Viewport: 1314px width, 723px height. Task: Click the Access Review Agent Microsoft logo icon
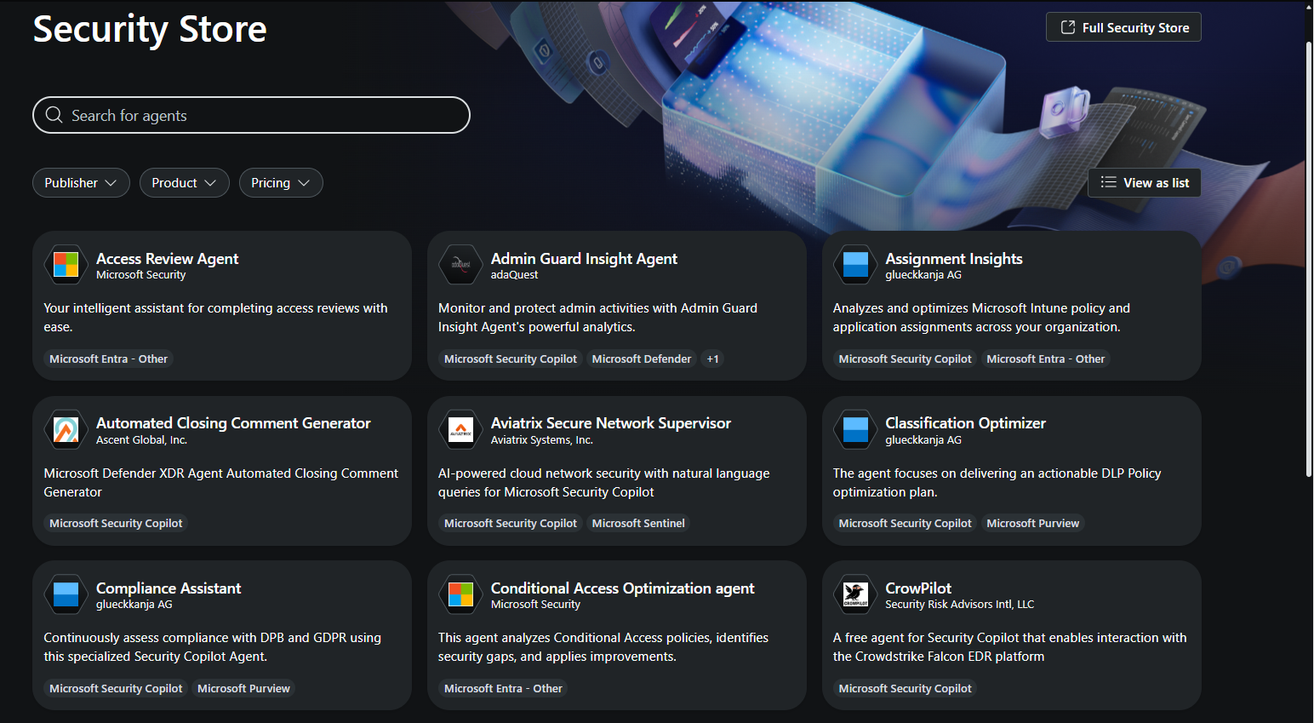pyautogui.click(x=66, y=265)
